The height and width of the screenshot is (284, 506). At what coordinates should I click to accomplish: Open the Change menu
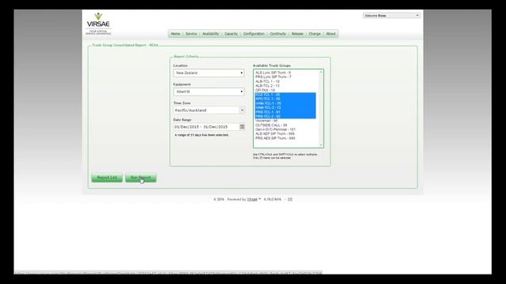click(x=315, y=34)
